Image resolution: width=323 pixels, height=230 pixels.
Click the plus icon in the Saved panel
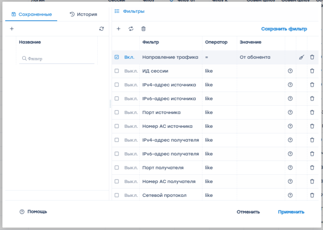12,29
